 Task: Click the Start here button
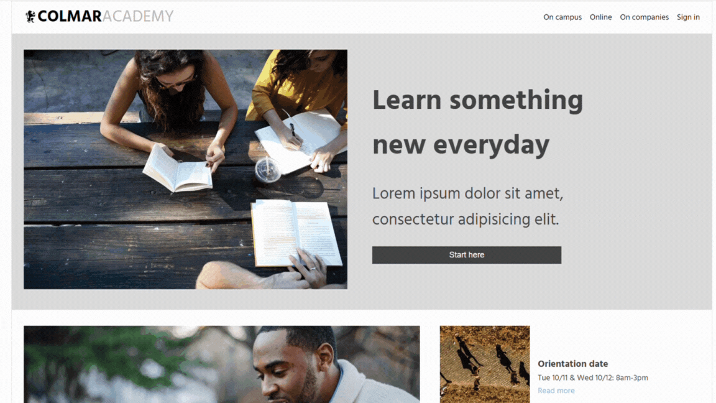tap(466, 255)
